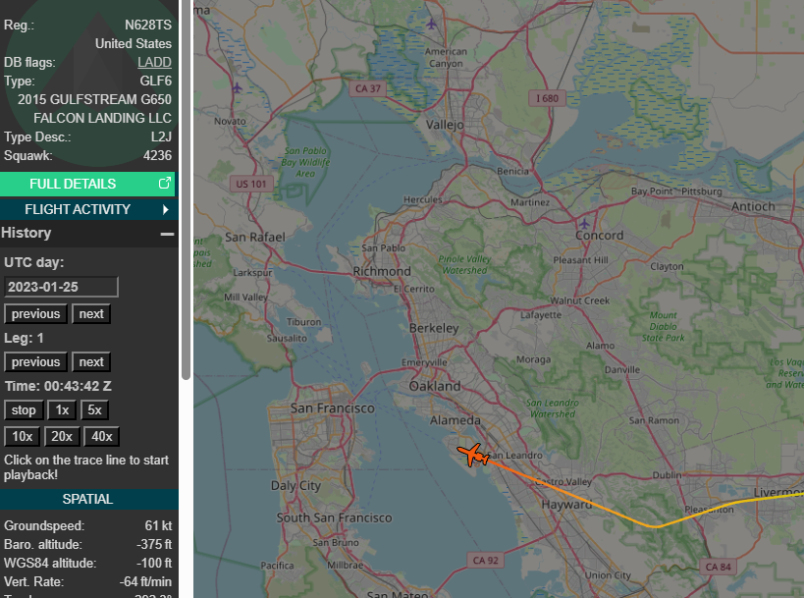Click the airport icon near Novato
Screen dimensions: 804x598
[x=237, y=88]
